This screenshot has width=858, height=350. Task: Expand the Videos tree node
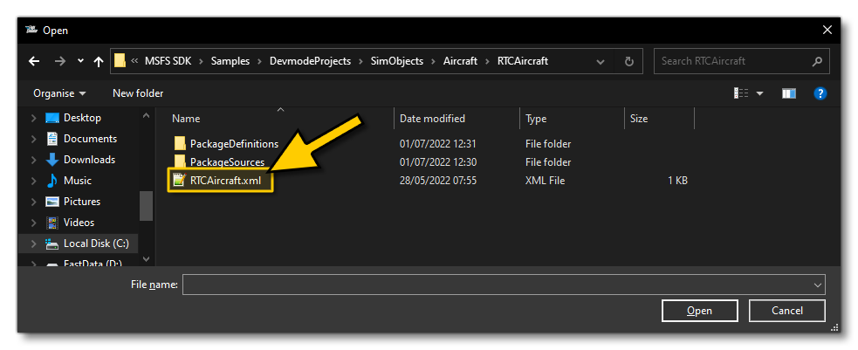tap(33, 222)
